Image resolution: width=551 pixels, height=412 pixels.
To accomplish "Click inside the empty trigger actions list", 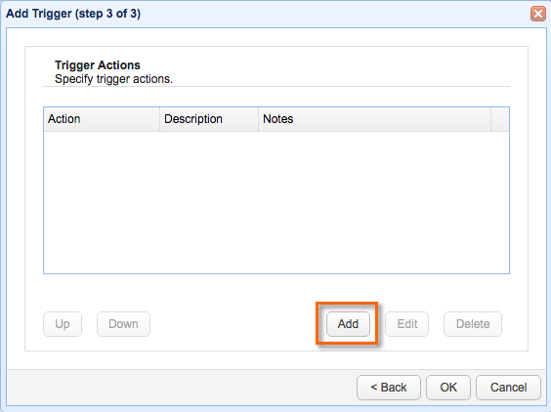I will point(276,202).
